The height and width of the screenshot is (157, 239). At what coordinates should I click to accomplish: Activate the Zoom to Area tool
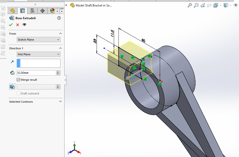click(x=196, y=5)
